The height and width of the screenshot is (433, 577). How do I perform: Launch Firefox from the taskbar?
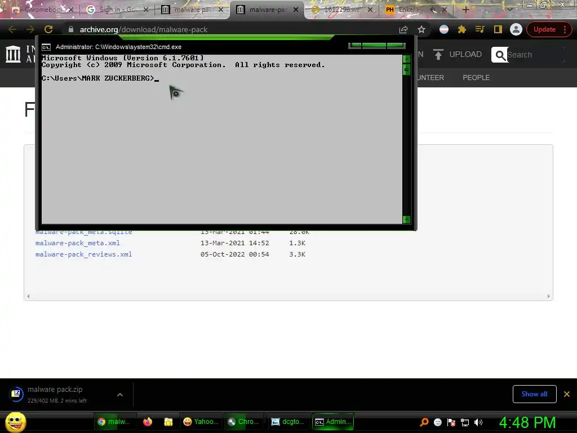click(x=148, y=422)
